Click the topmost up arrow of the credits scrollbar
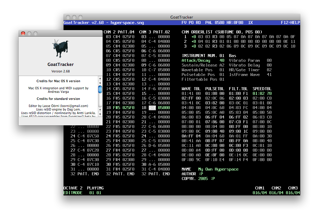 (x=100, y=79)
